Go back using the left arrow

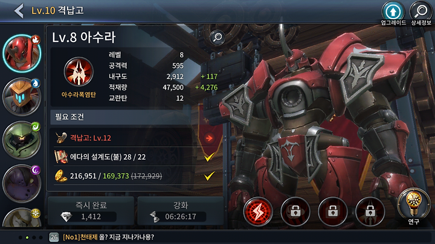(x=19, y=11)
